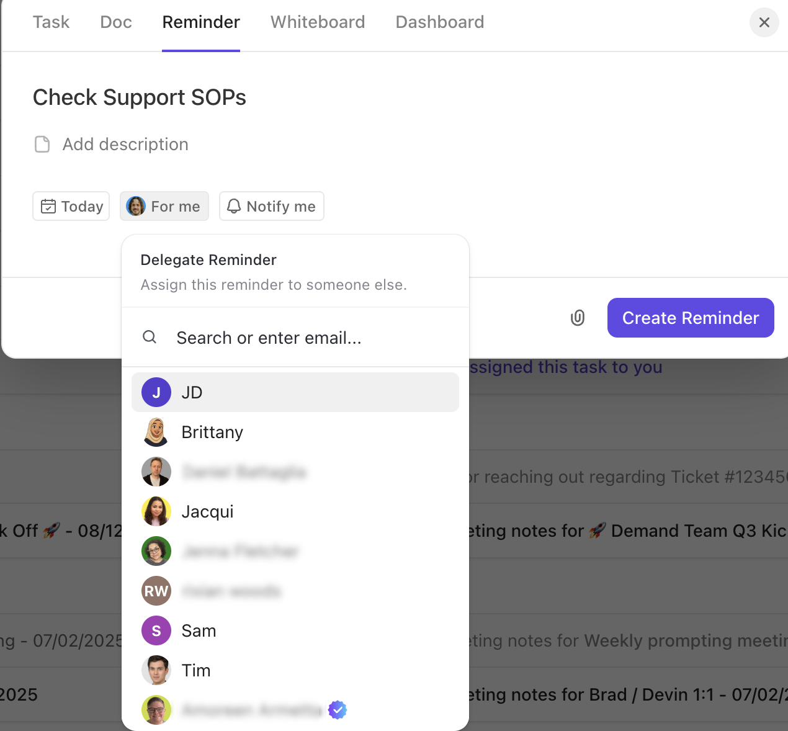Image resolution: width=788 pixels, height=731 pixels.
Task: Open the For me assignee dropdown
Action: (x=164, y=206)
